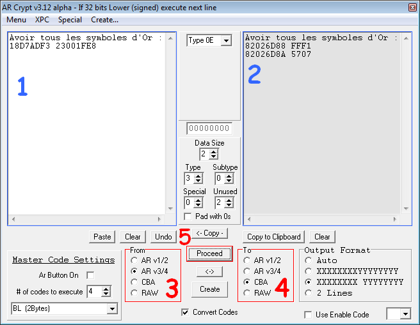Click the Create button
This screenshot has height=325, width=420.
click(210, 289)
